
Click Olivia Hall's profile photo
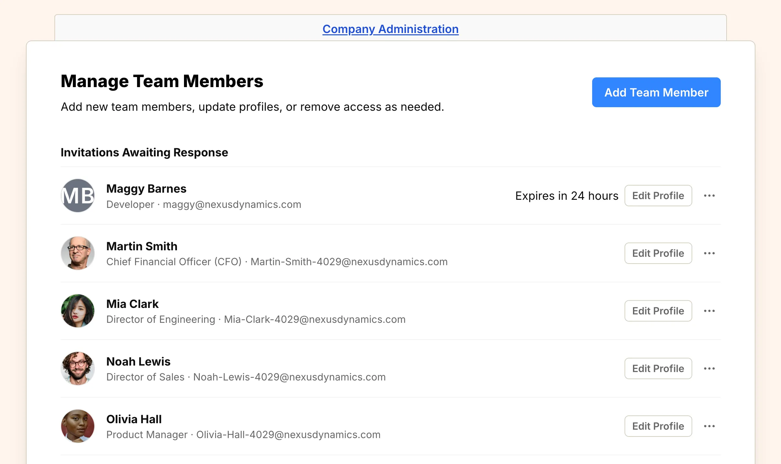78,426
